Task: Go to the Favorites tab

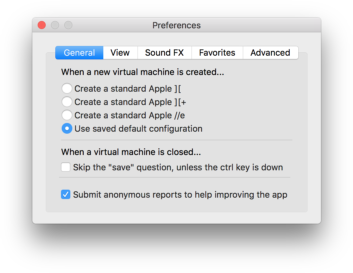Action: 217,53
